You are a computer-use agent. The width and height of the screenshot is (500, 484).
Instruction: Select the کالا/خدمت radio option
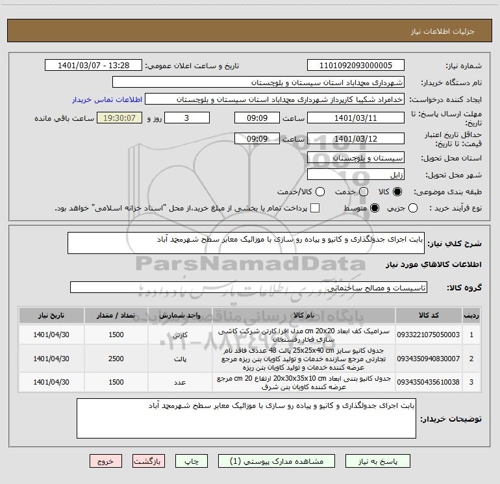(320, 192)
